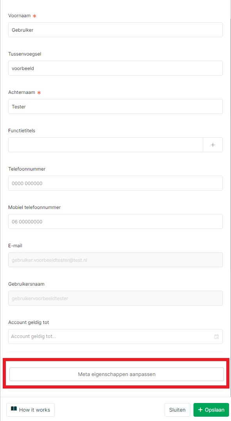The image size is (231, 421).
Task: Open the calendar icon in Account geldig tot
Action: 217,336
